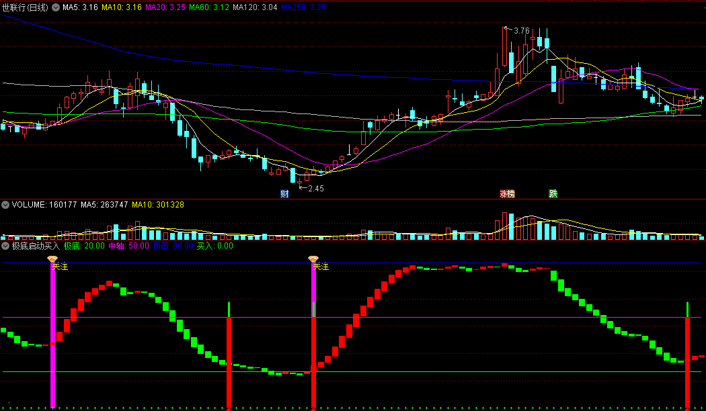Click the second diamond 关注 signal icon
Image resolution: width=706 pixels, height=411 pixels.
[313, 259]
